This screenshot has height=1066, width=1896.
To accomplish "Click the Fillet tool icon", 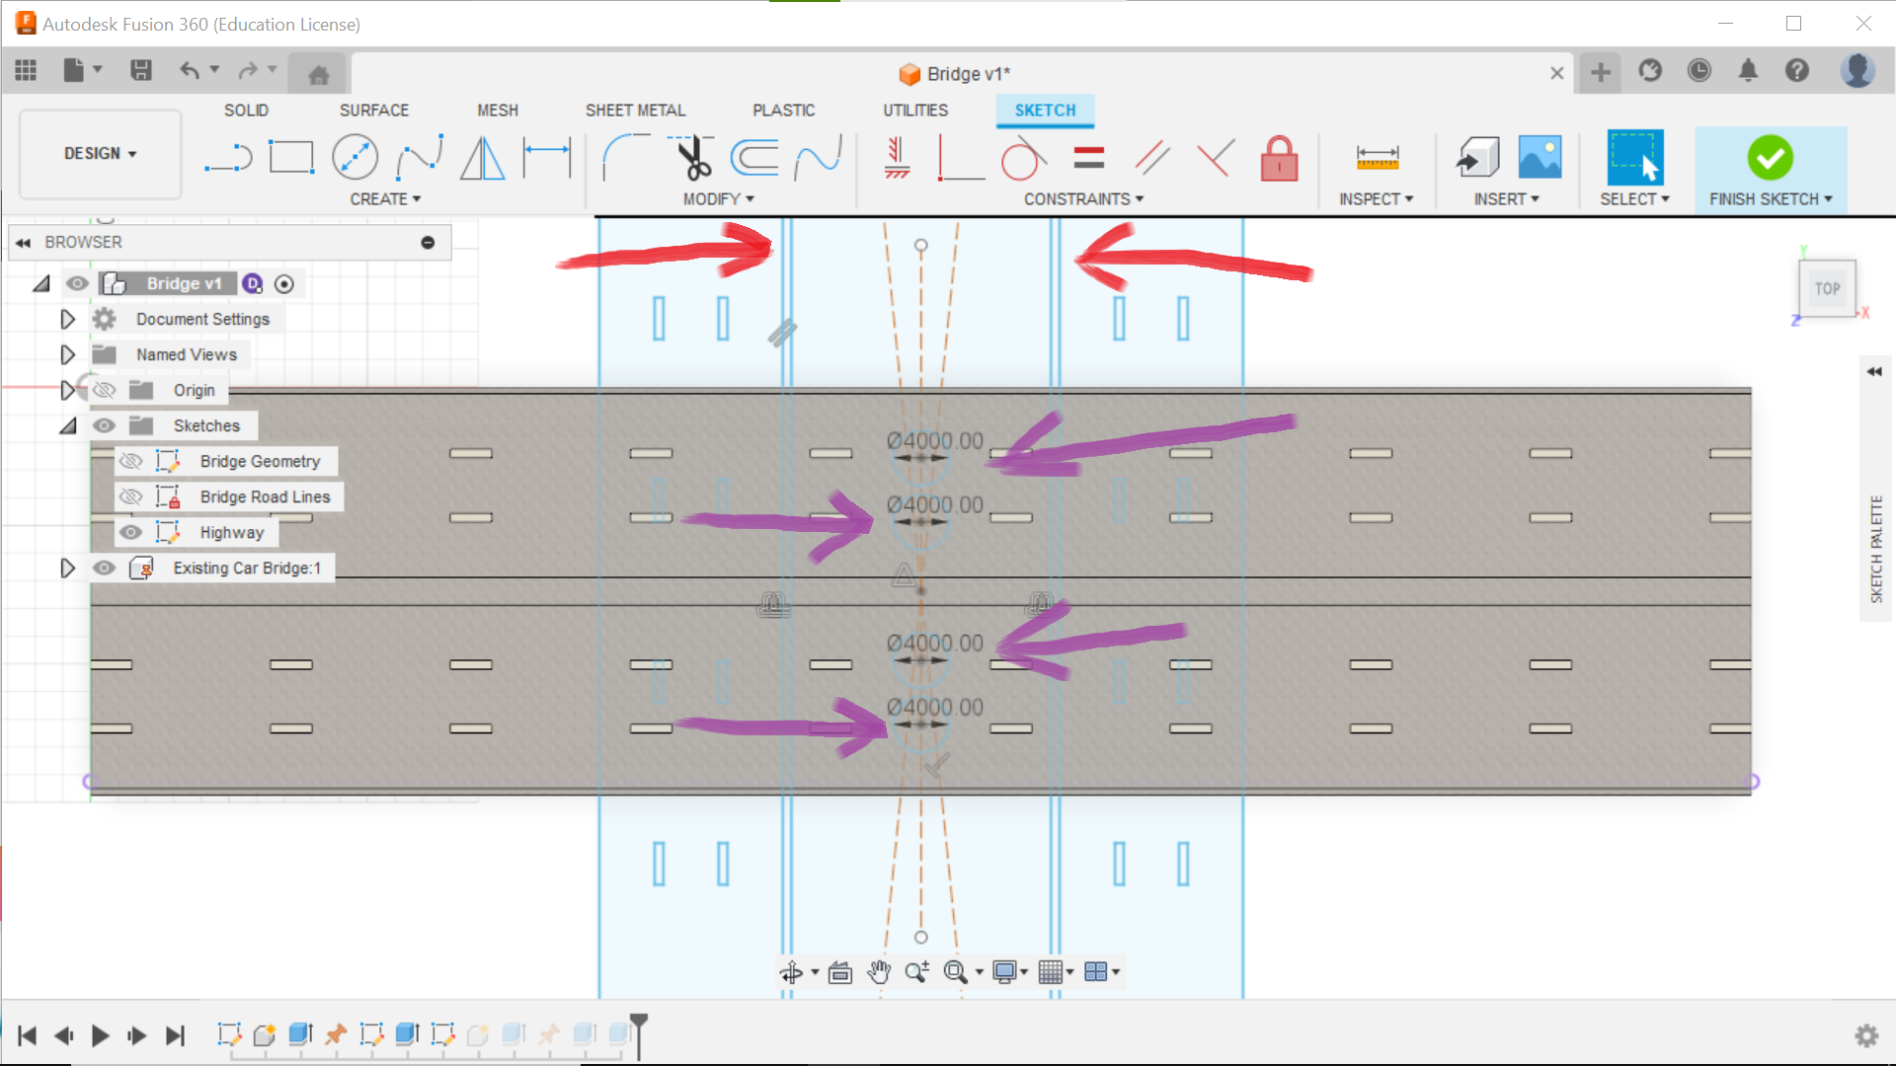I will point(624,158).
